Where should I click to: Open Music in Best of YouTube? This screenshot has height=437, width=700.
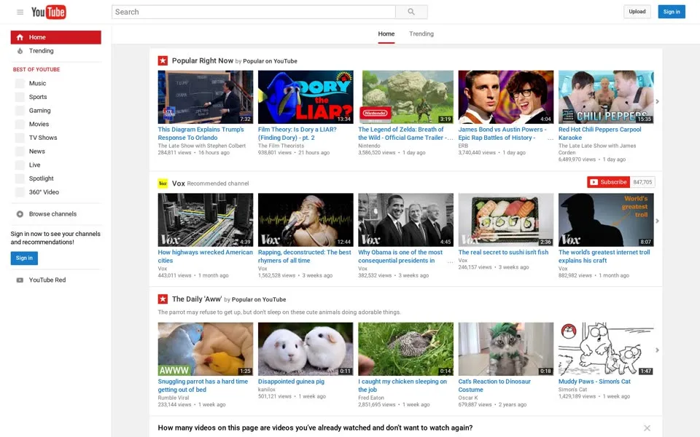pos(37,83)
